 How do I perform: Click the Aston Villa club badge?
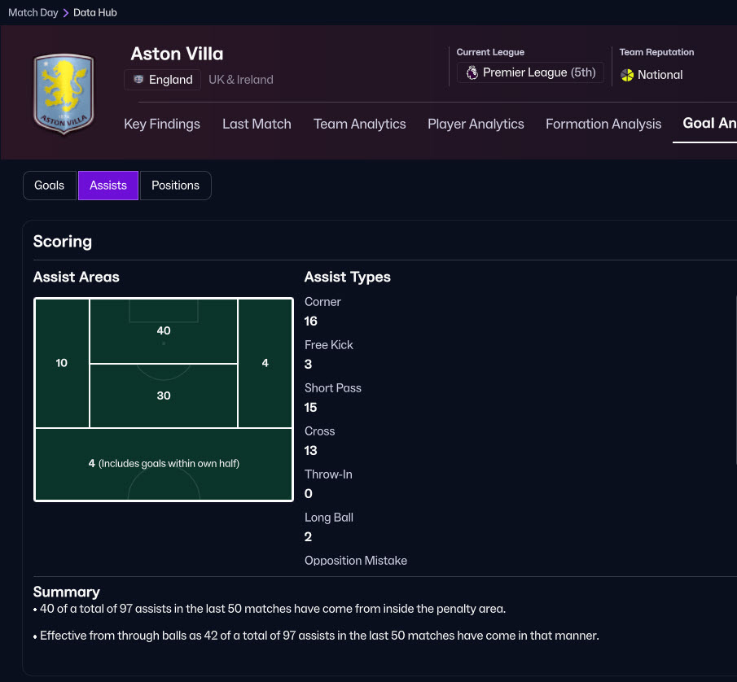tap(63, 92)
